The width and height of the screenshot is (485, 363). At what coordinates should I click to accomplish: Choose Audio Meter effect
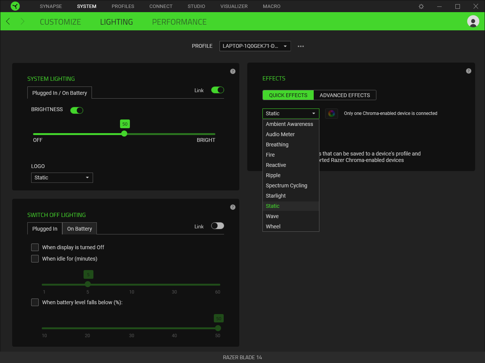[291, 134]
